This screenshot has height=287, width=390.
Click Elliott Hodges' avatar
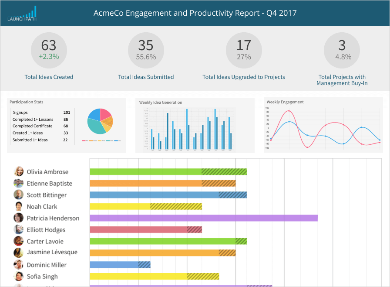(x=18, y=230)
